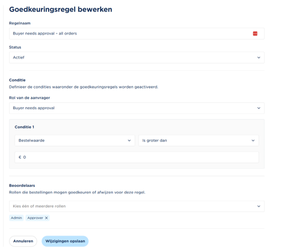Click the 'Definieer de condities' description text
The height and width of the screenshot is (251, 285).
point(84,87)
